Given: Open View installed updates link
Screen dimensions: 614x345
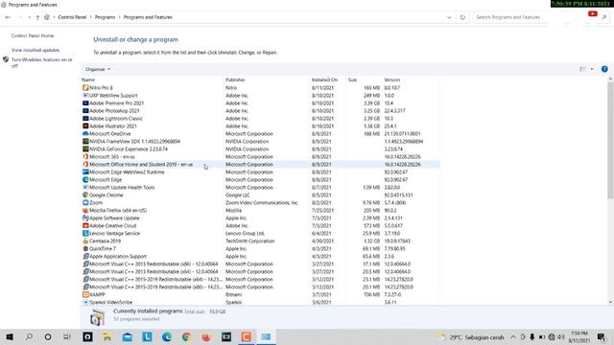Looking at the screenshot, I should [x=35, y=50].
